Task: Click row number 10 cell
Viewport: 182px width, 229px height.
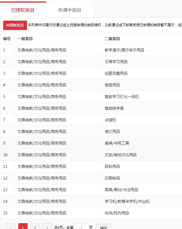Action: point(7,155)
